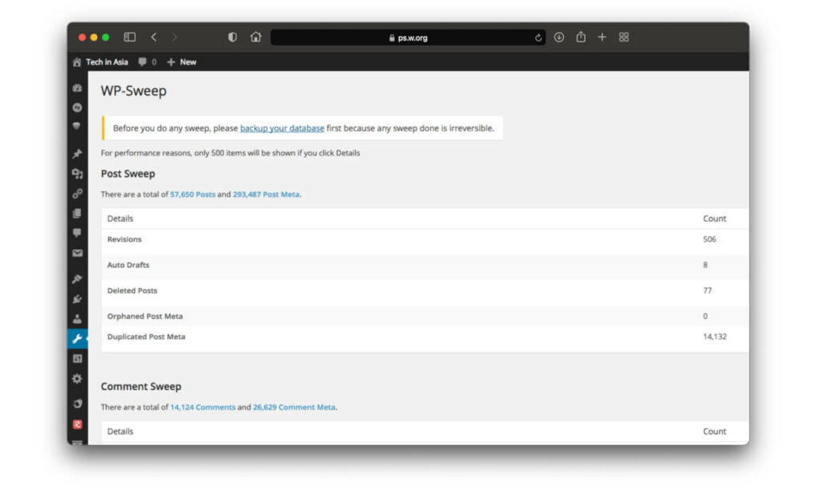Open Plugins plug icon in sidebar

(77, 299)
